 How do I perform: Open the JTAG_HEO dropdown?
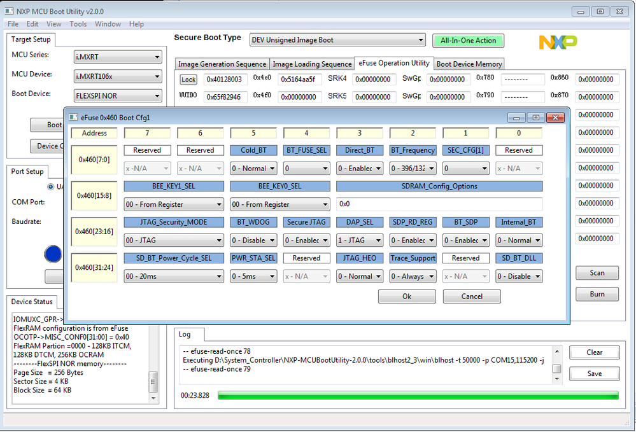click(359, 276)
